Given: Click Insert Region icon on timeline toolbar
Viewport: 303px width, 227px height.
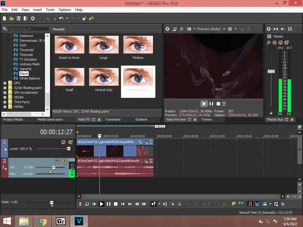Looking at the screenshot, I should tap(241, 204).
